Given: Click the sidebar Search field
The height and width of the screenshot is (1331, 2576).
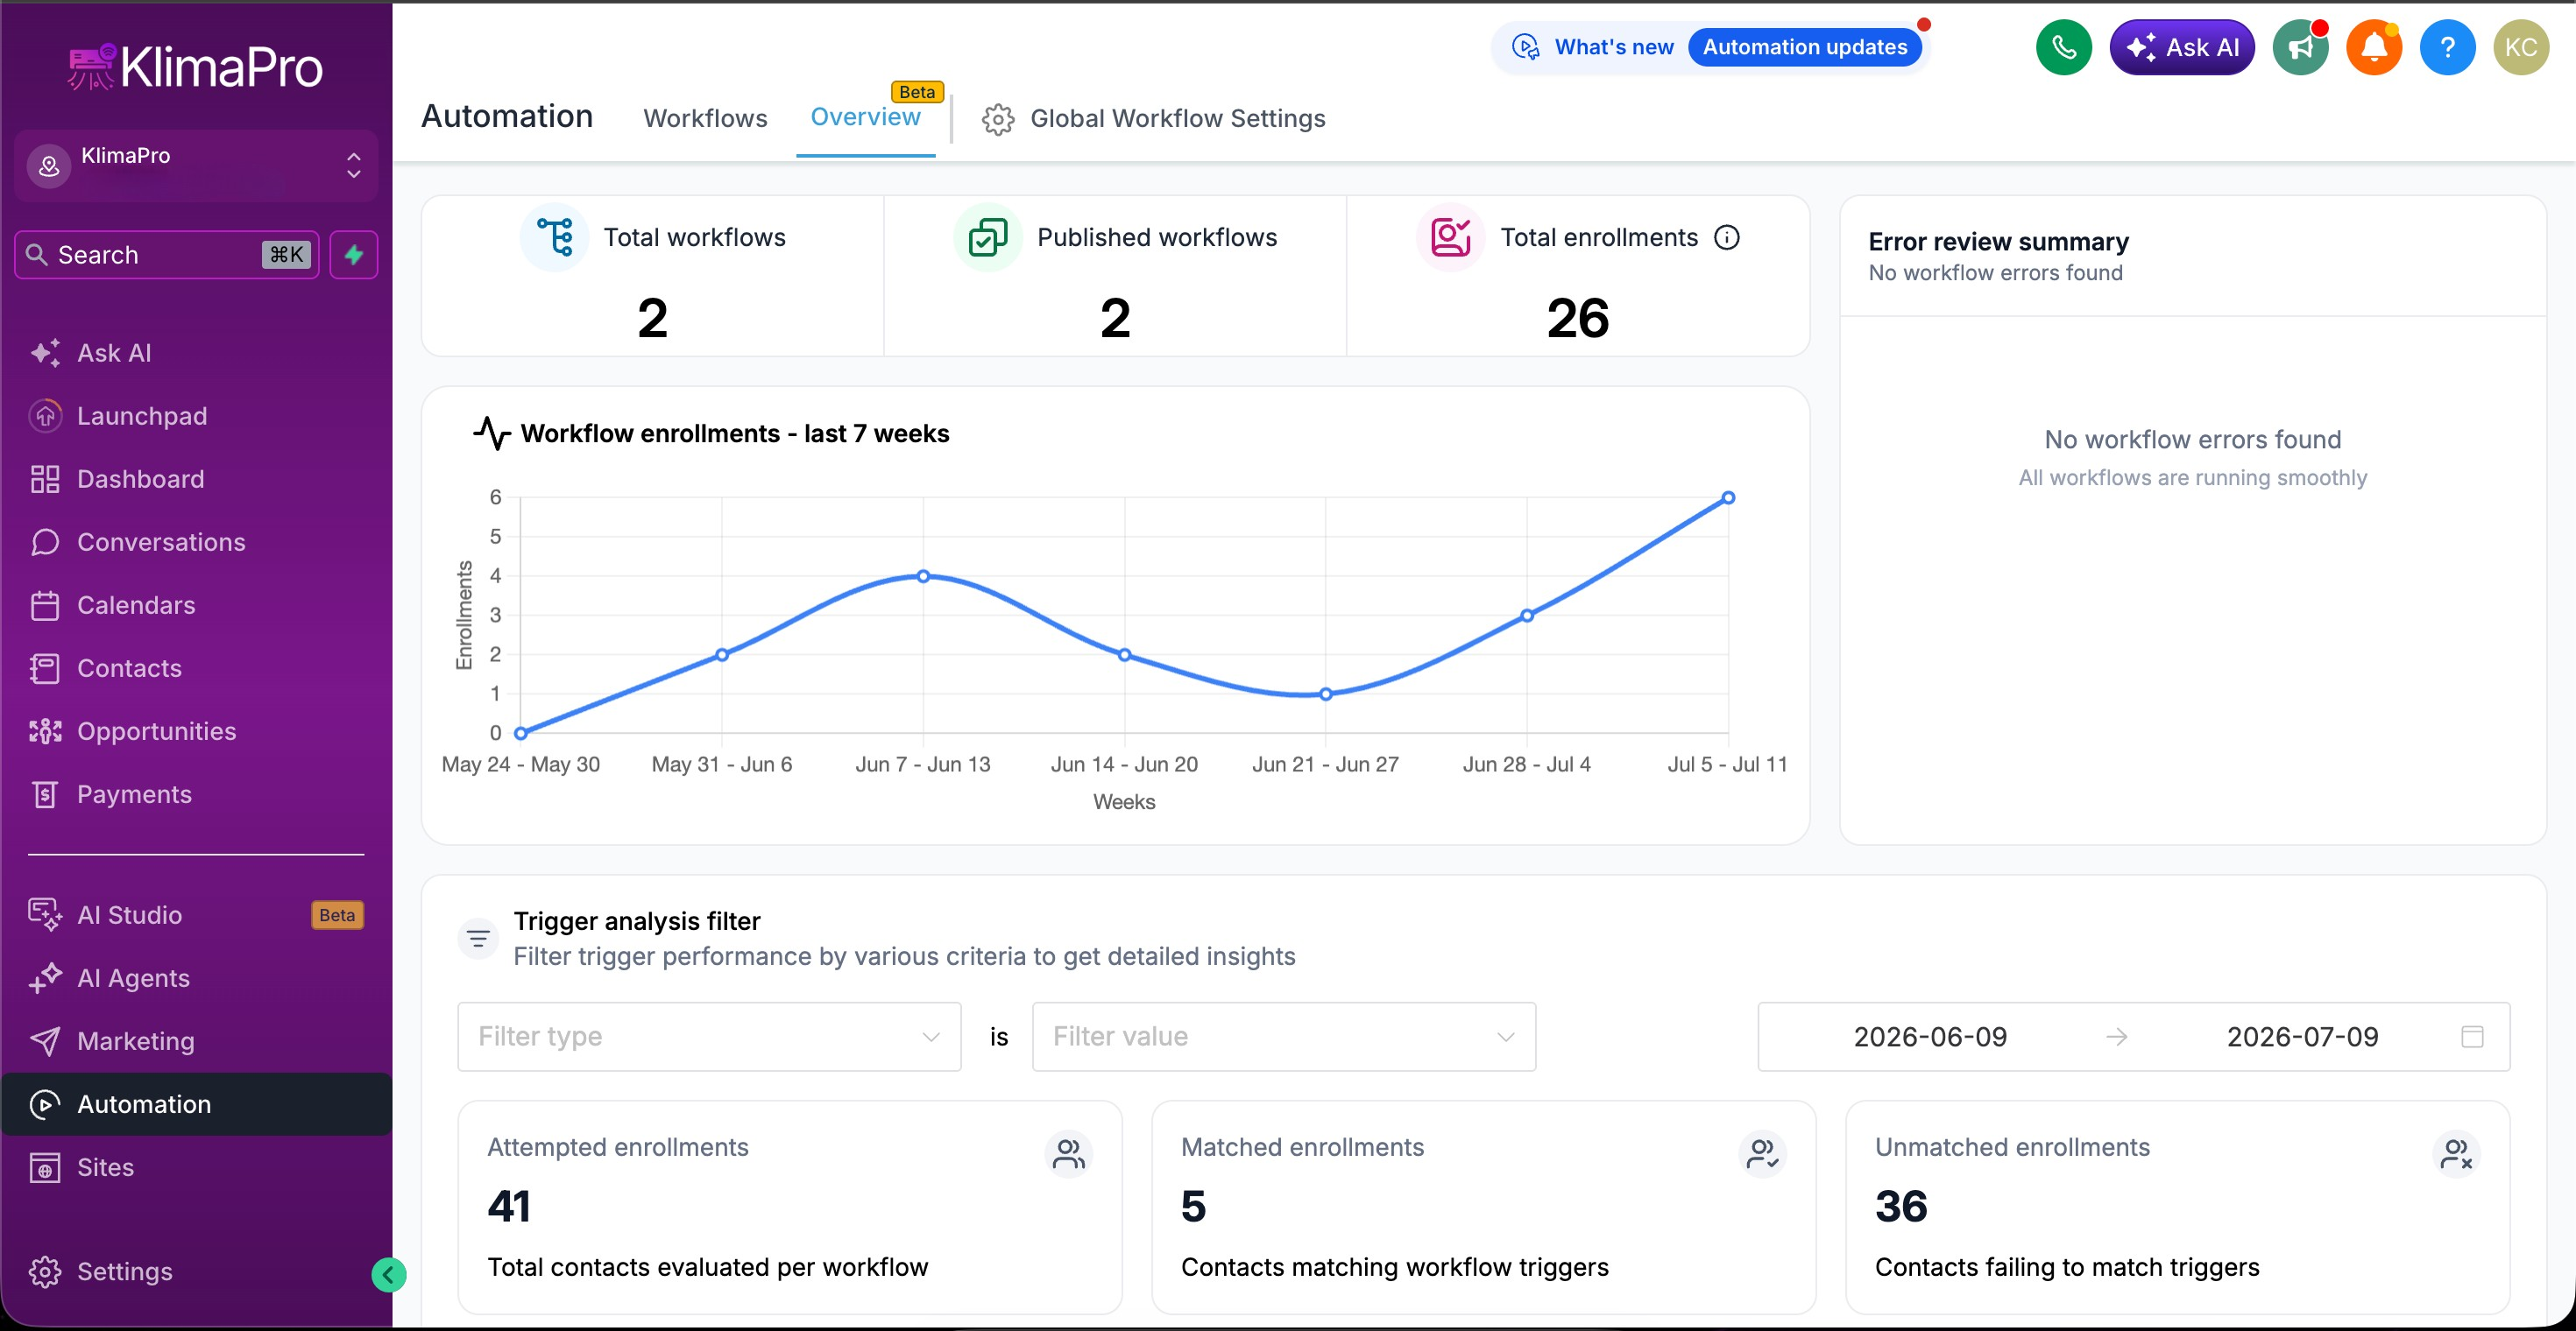Looking at the screenshot, I should (x=167, y=255).
